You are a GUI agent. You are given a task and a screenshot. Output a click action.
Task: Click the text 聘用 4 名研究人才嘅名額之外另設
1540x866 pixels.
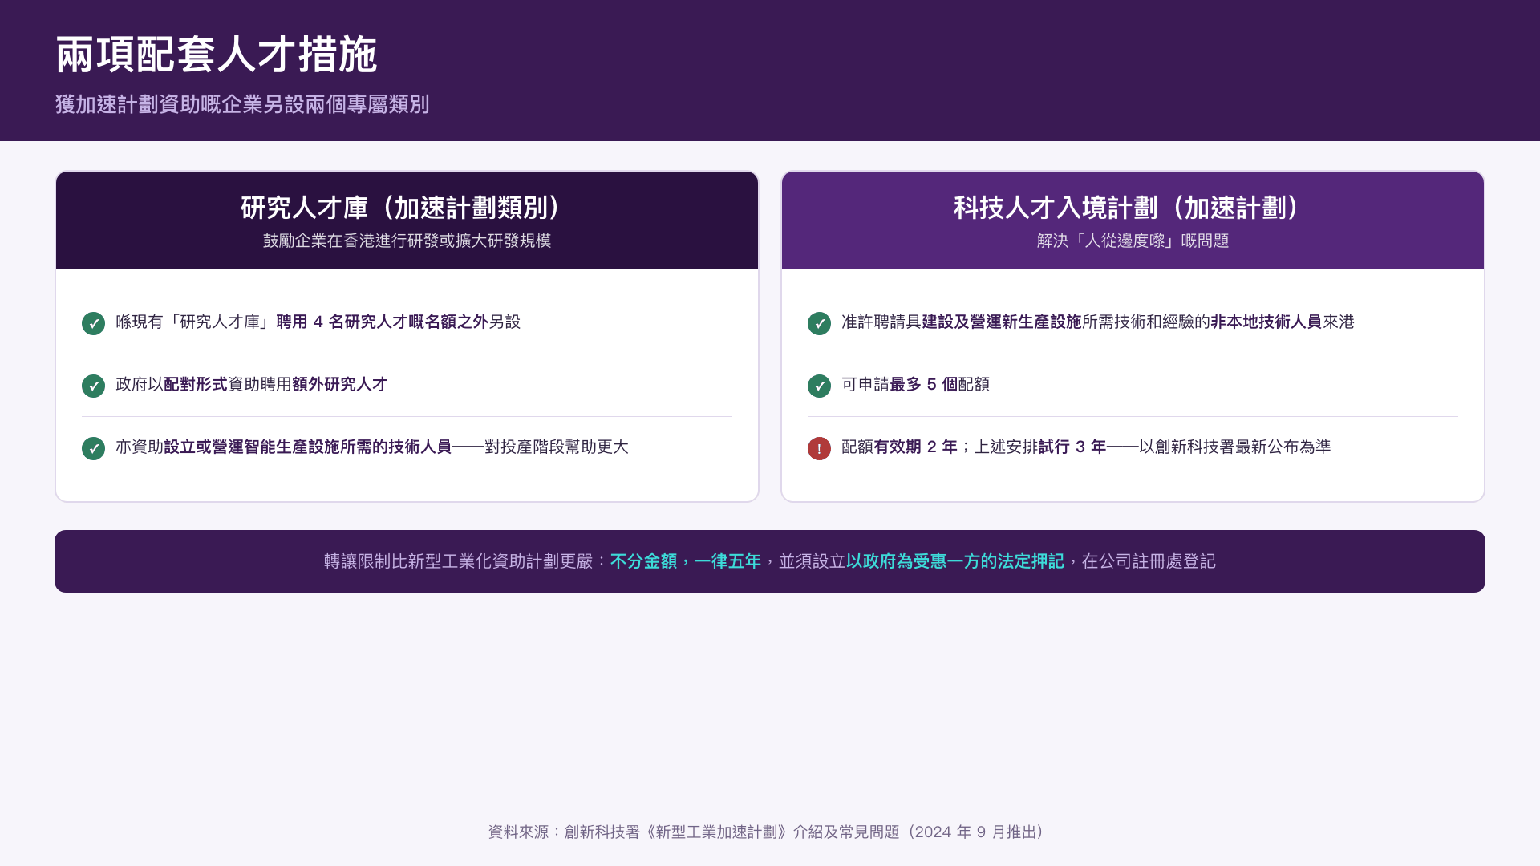(399, 322)
